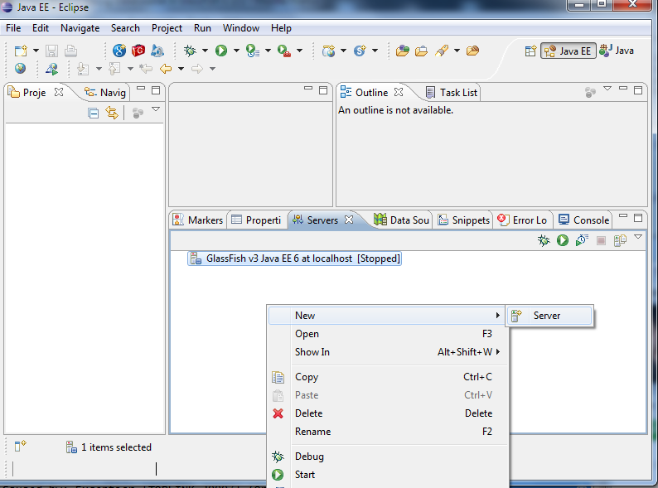Screen dimensions: 658x488
Task: Open the Project Explorer view menu triangle
Action: tap(156, 109)
